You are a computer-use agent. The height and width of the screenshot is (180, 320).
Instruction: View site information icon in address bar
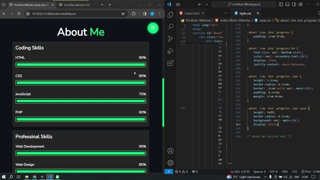point(28,13)
